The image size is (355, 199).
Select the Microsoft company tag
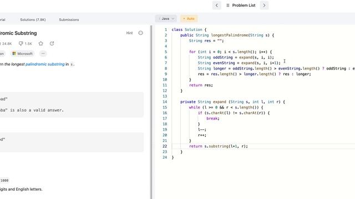22,54
